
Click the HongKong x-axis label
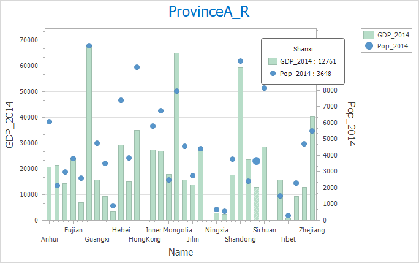tap(145, 239)
